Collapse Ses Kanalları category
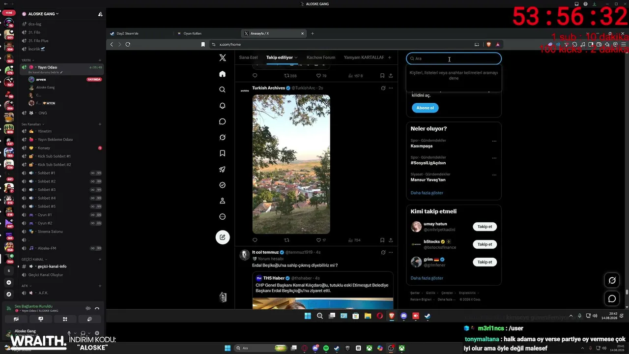 [x=32, y=124]
